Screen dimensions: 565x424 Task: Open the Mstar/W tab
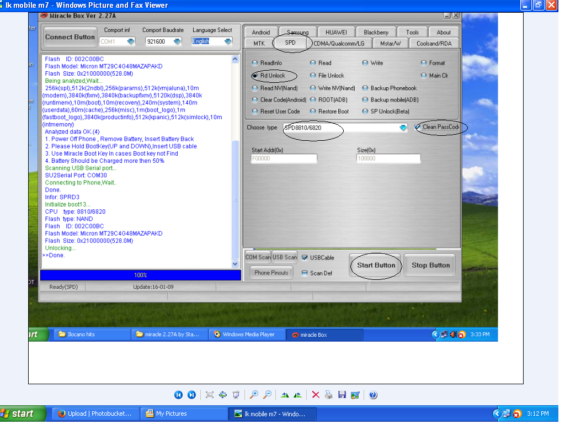point(390,44)
